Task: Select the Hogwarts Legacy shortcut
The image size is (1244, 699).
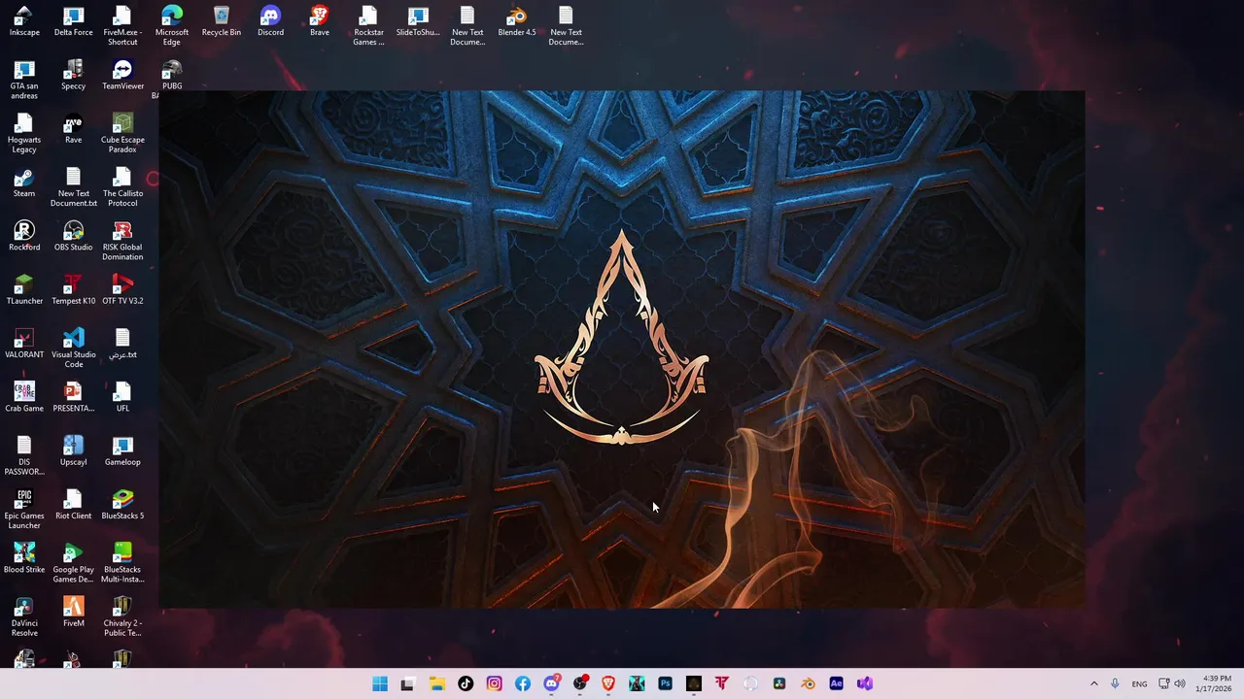Action: pyautogui.click(x=24, y=134)
